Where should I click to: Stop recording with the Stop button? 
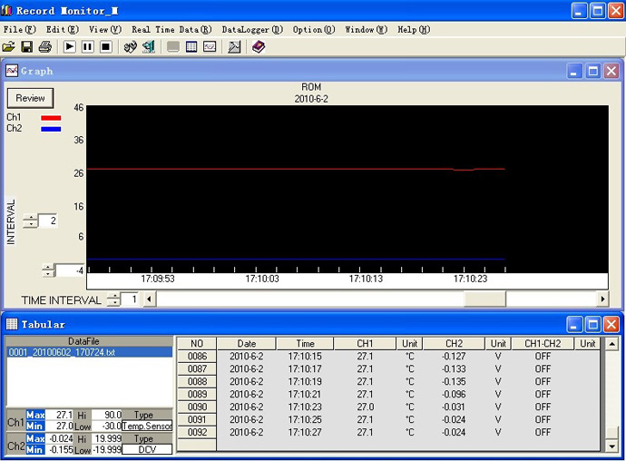[x=105, y=46]
